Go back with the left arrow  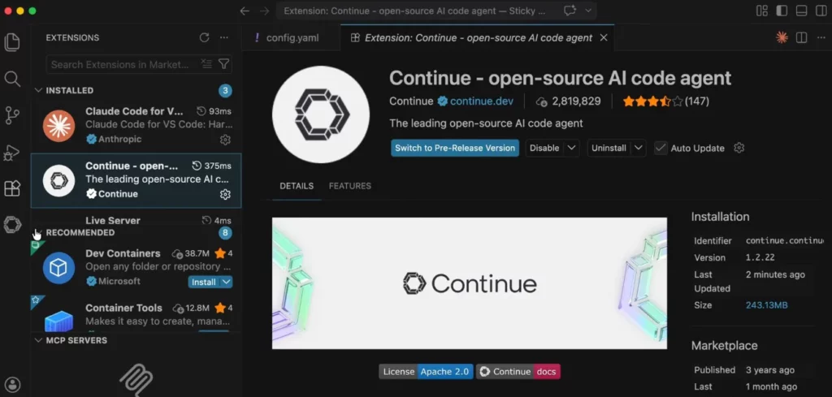pos(245,11)
